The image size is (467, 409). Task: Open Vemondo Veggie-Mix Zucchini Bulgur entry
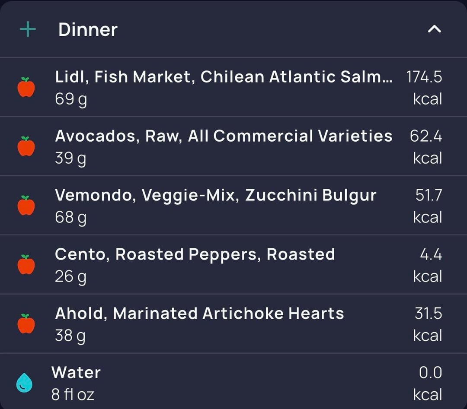[215, 195]
